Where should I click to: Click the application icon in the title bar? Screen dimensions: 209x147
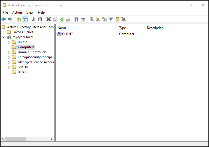[x=4, y=5]
